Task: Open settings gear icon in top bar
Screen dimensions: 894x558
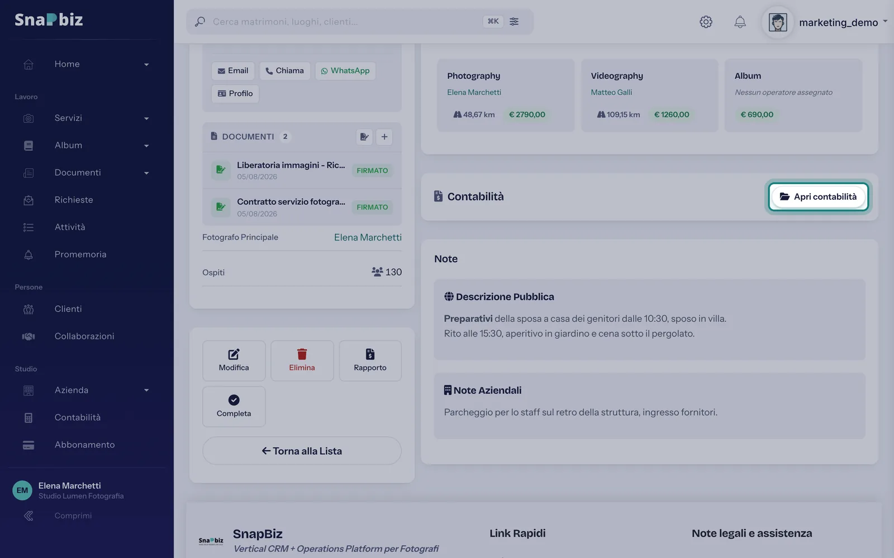Action: (706, 22)
